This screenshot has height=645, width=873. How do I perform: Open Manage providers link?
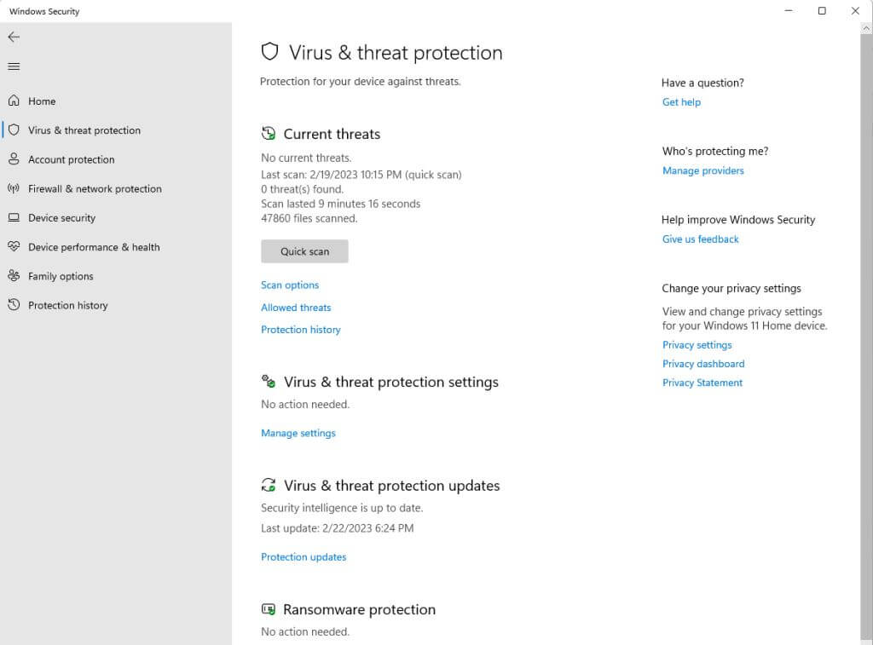(x=702, y=170)
